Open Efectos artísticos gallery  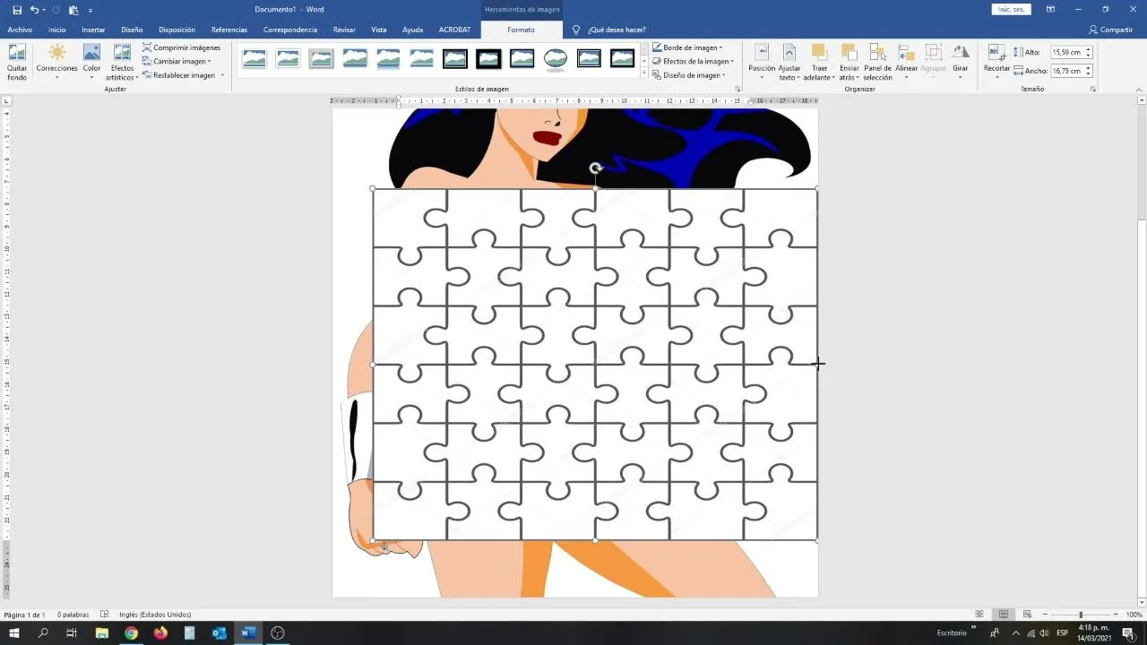tap(121, 63)
